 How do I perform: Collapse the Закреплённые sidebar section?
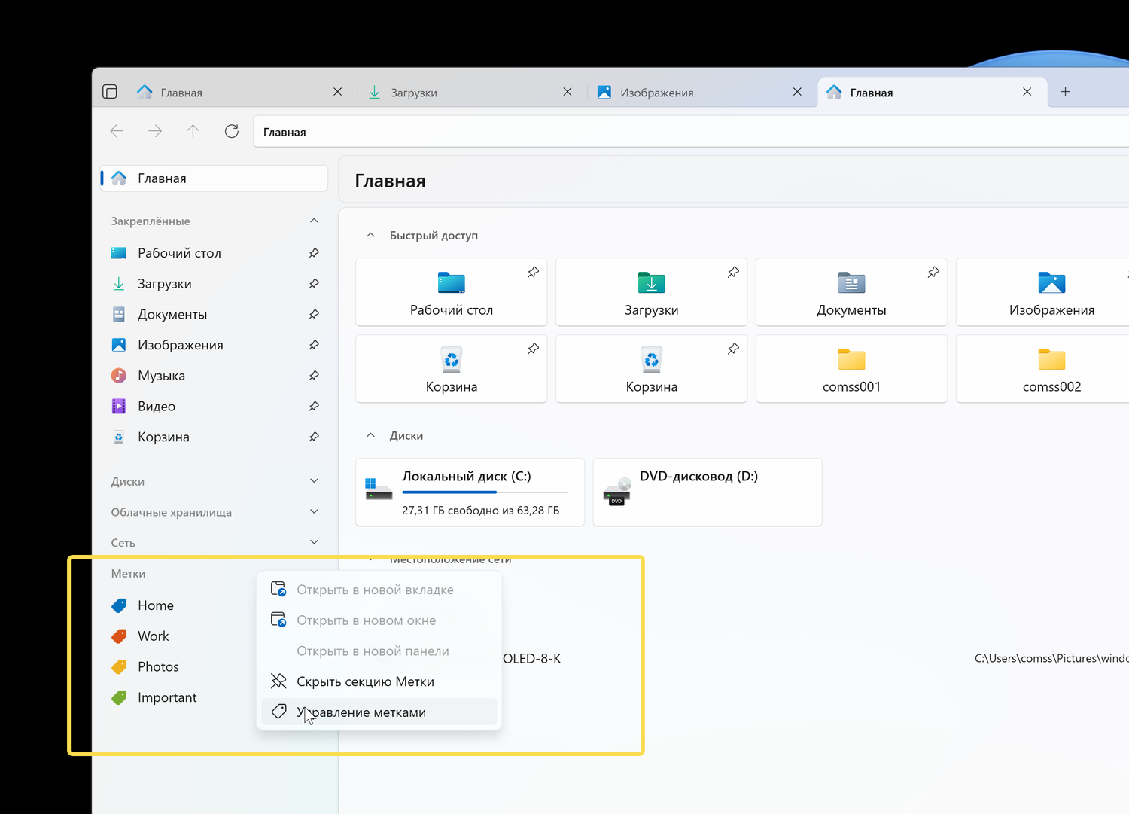[314, 221]
